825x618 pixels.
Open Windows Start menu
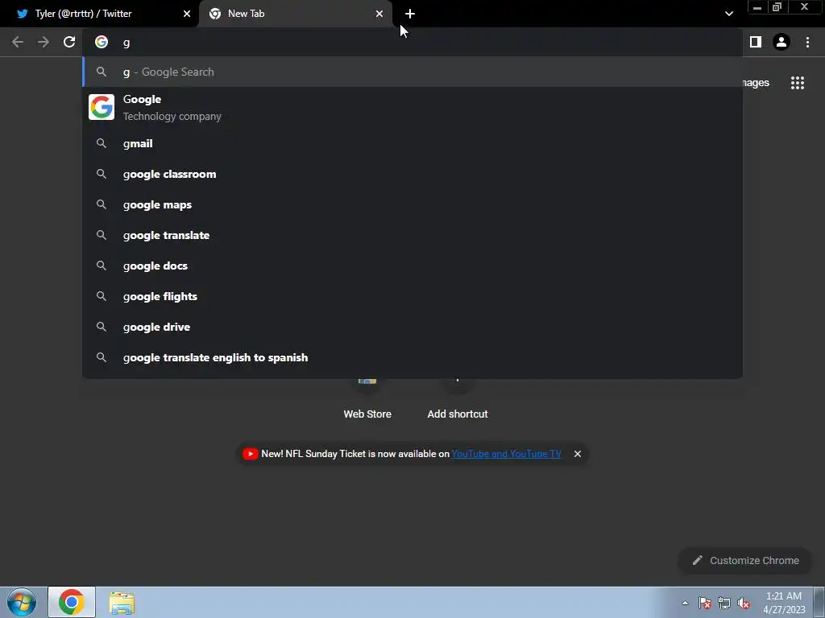22,602
